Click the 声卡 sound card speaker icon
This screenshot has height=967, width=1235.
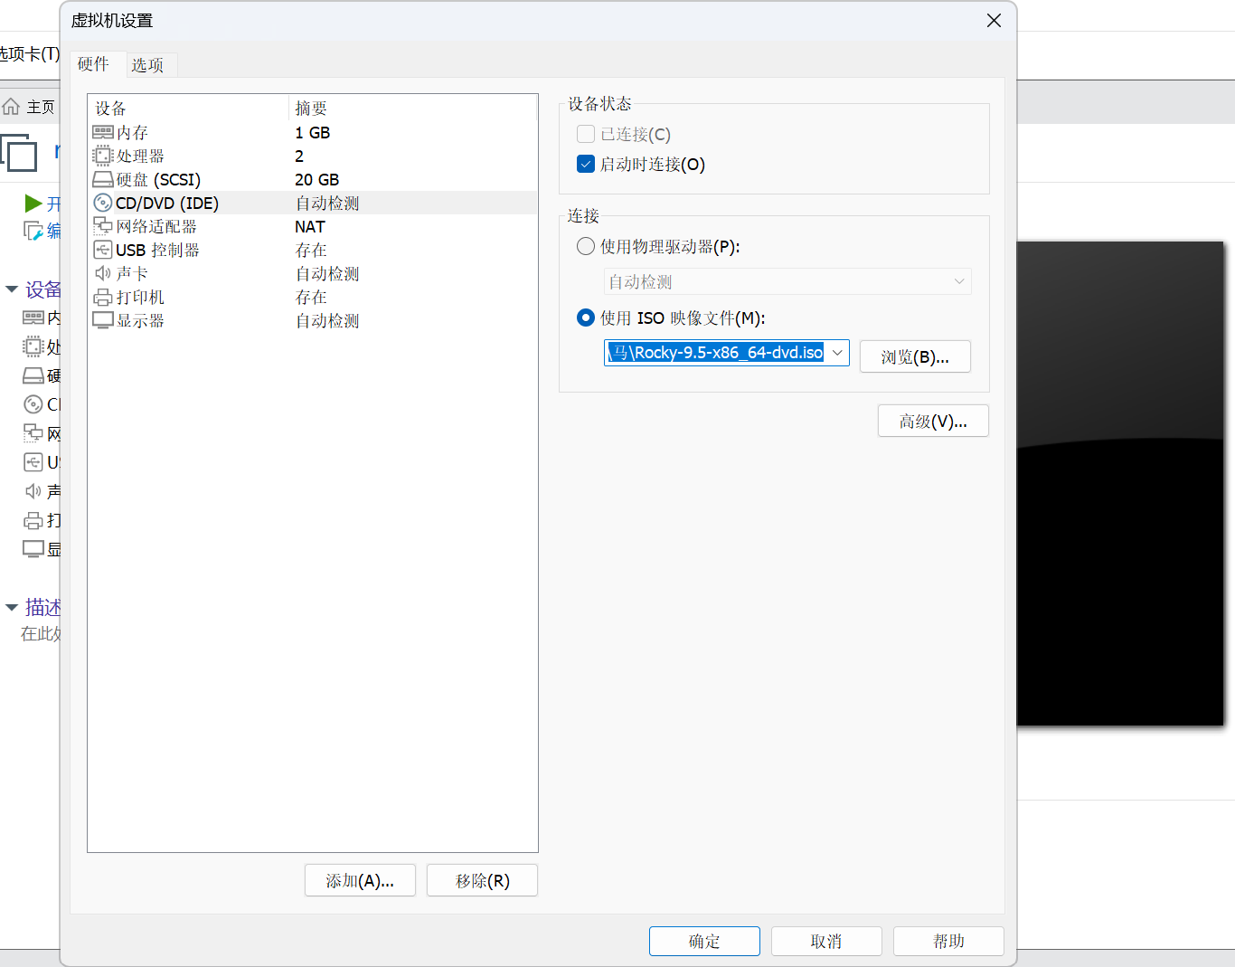pyautogui.click(x=103, y=273)
